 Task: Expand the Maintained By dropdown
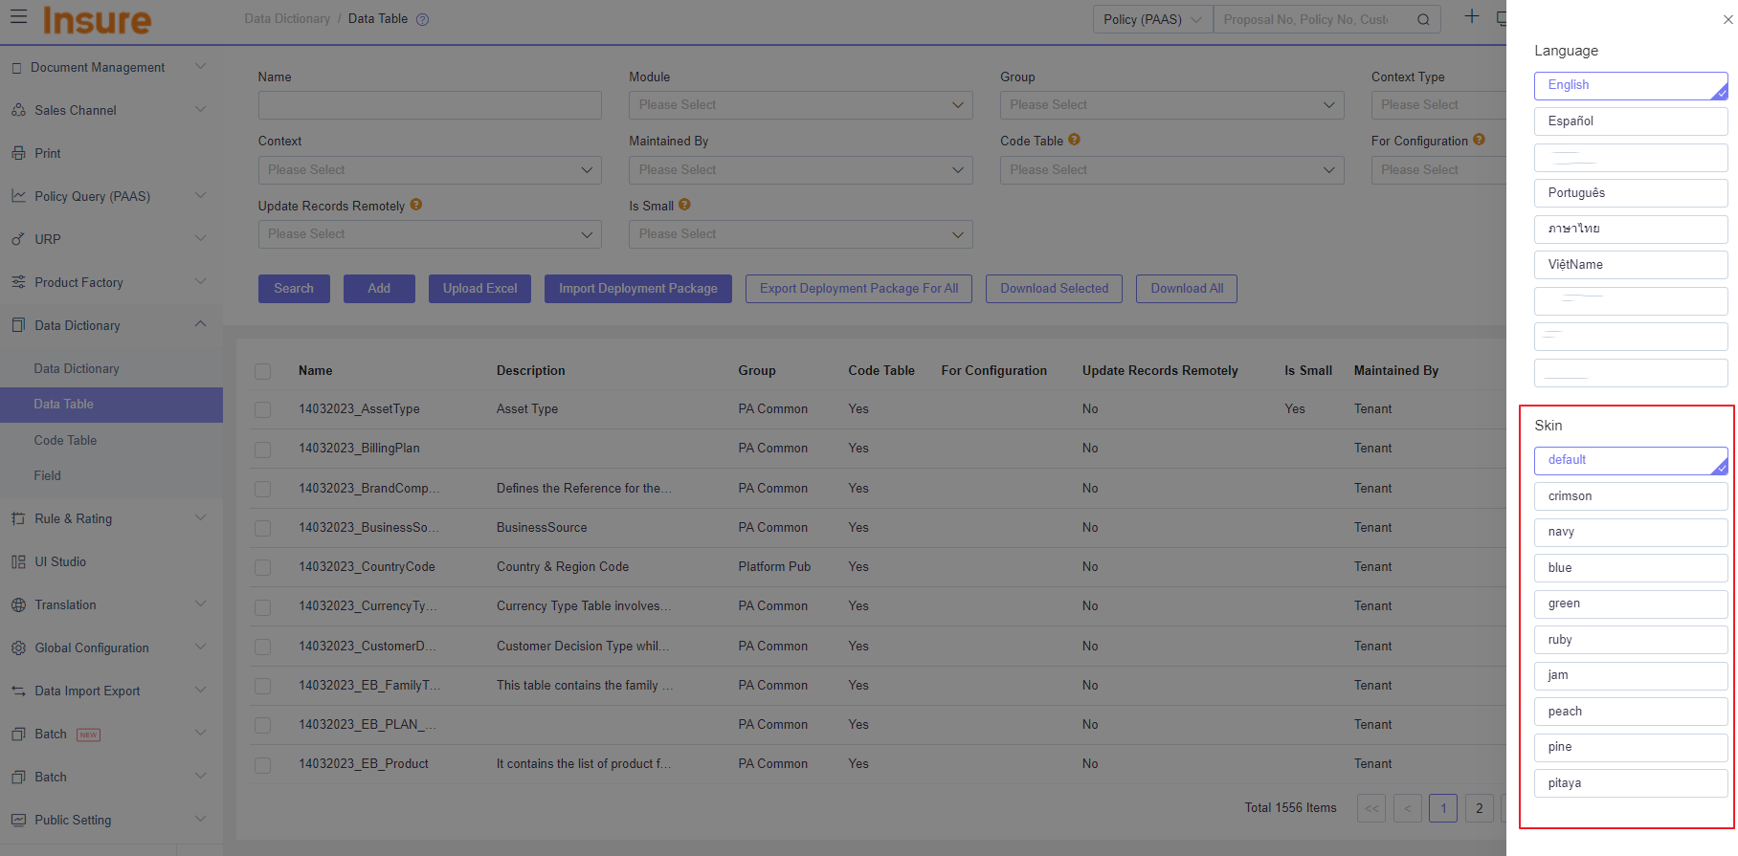tap(800, 170)
